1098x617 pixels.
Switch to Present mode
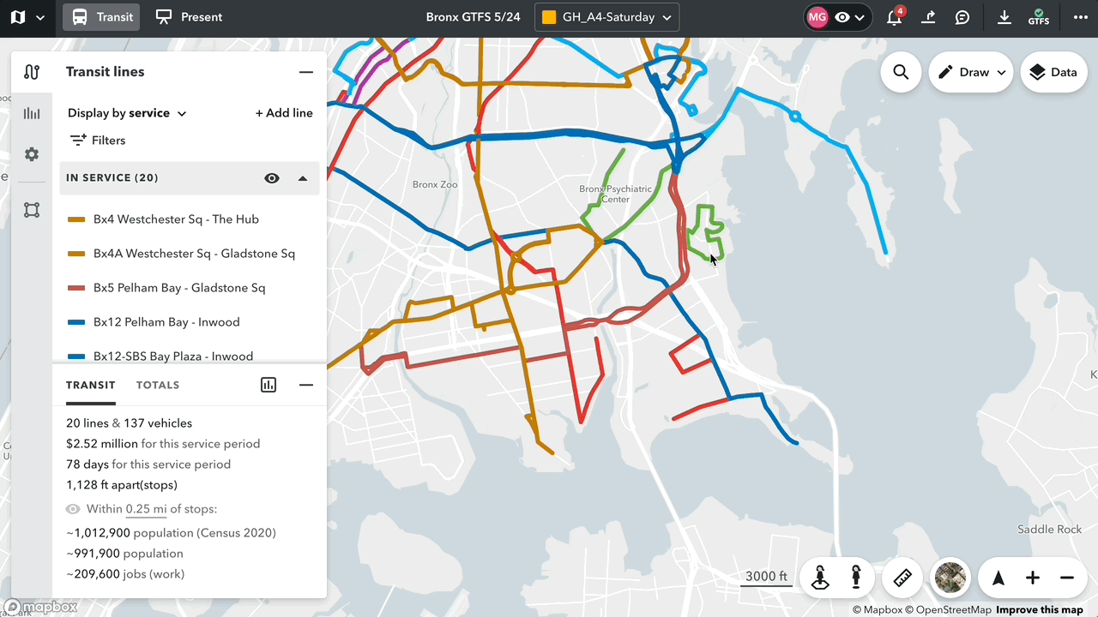click(189, 17)
